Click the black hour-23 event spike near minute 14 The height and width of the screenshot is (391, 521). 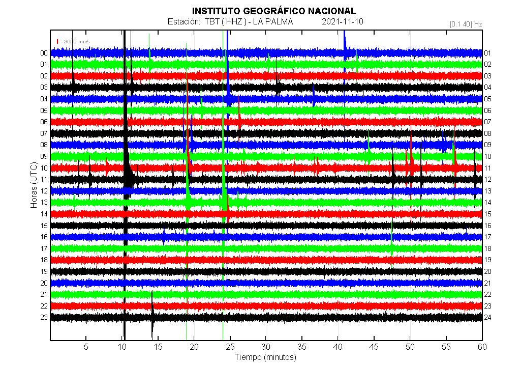click(152, 315)
